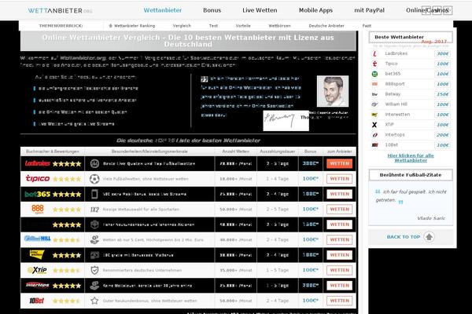Click the WETTEN button in William Hill row
Screen dimensions: 472x314
340,239
